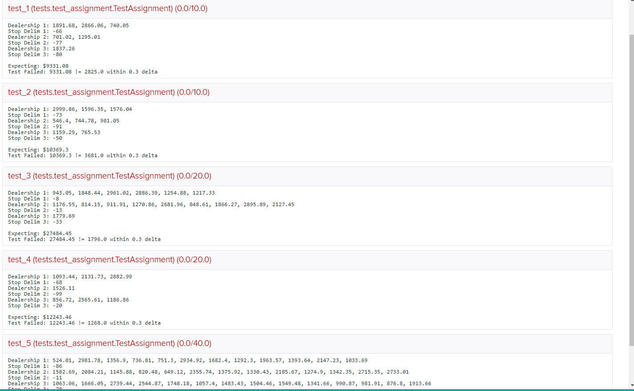Select line 'Dealership 1: 1093.44, 2131.73, 2882.99'
This screenshot has width=634, height=391.
pyautogui.click(x=70, y=277)
